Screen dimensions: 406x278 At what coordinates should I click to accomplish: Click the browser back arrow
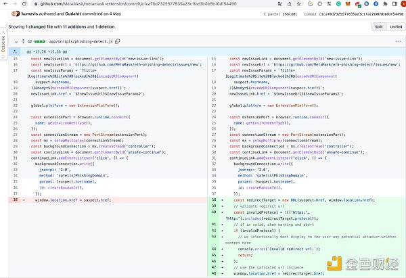click(6, 3)
